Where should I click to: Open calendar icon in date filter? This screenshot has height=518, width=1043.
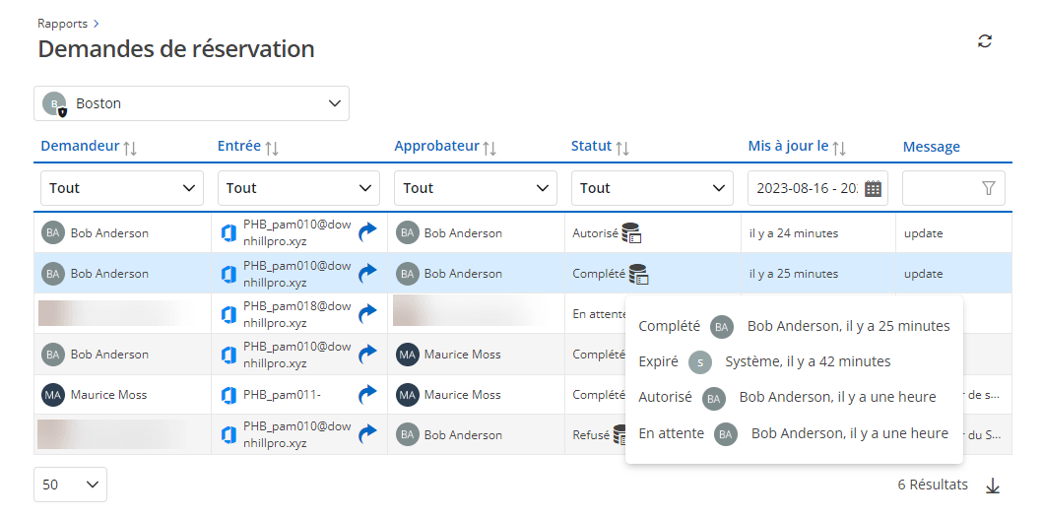[873, 188]
